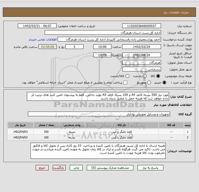The image size is (199, 192).
Task: Click row number 1 cell
Action: pos(188,132)
